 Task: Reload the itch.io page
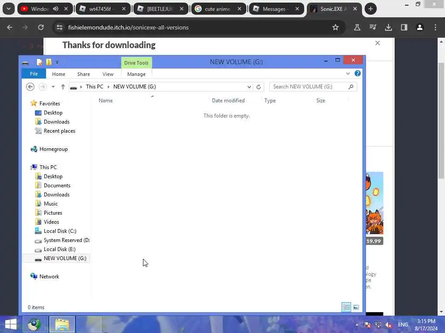click(41, 27)
